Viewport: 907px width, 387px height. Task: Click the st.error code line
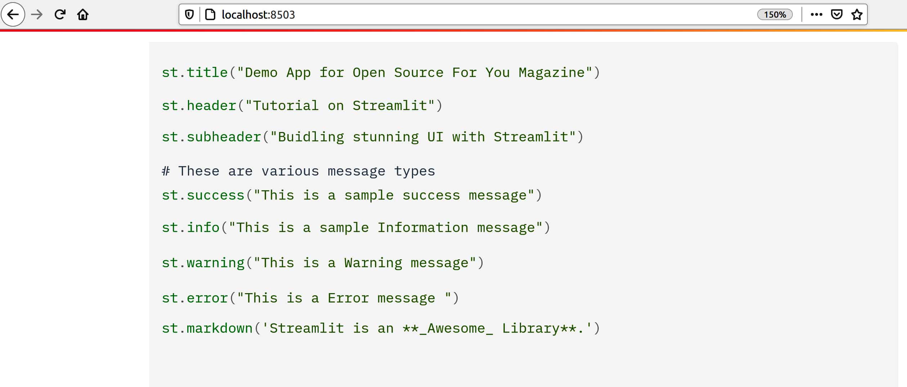coord(310,298)
